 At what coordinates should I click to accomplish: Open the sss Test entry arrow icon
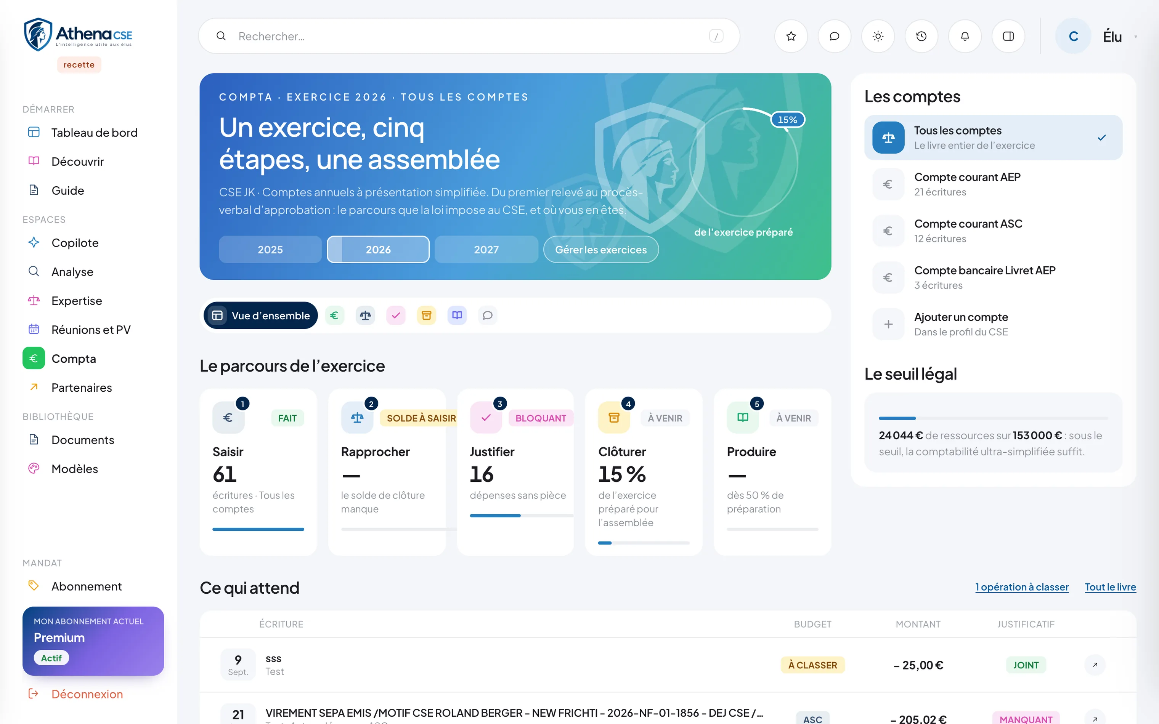(x=1095, y=665)
